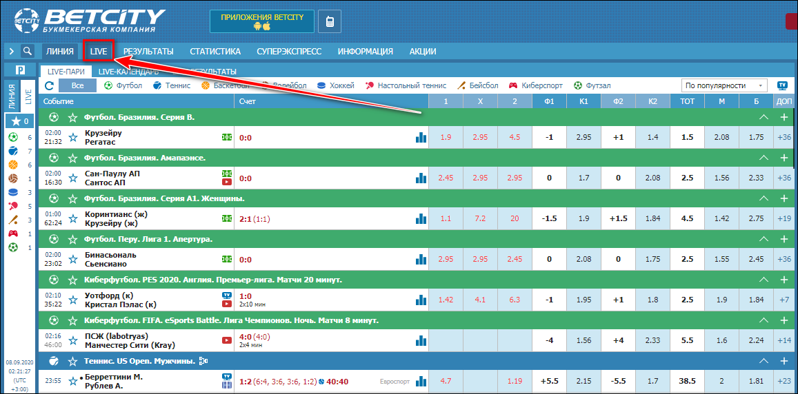The height and width of the screenshot is (394, 798).
Task: Switch to the LIVE-ПАРИ tab
Action: click(x=66, y=72)
